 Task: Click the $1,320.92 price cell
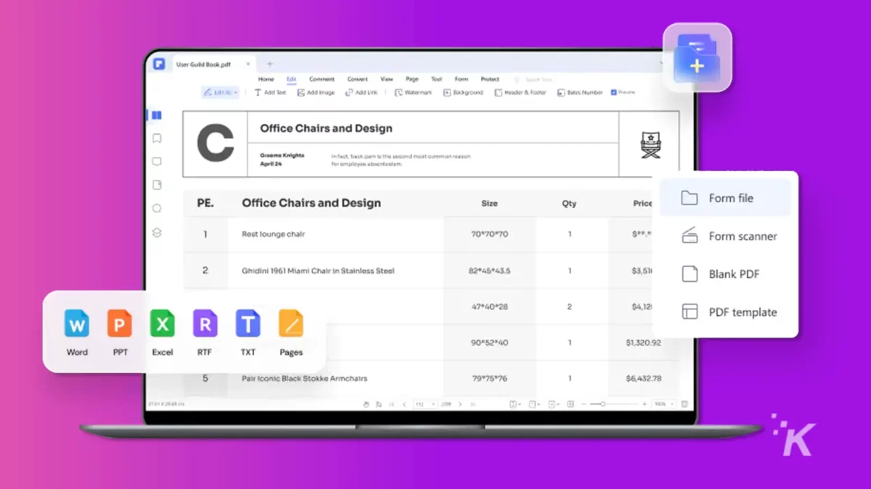644,343
